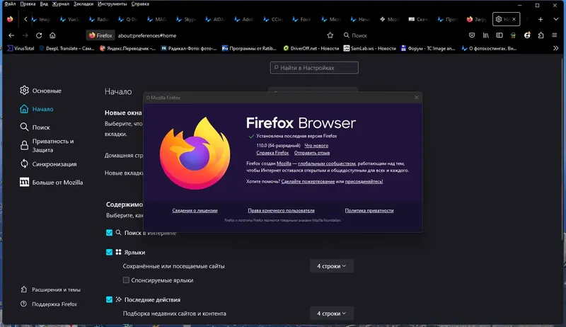The width and height of the screenshot is (566, 327).
Task: Open the Последние действия rows dropdown 4 строки
Action: [x=331, y=314]
